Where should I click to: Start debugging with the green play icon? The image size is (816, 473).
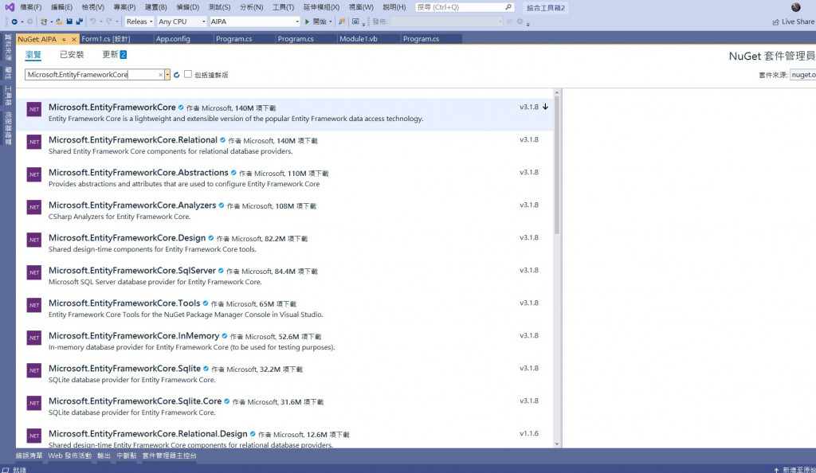coord(307,21)
